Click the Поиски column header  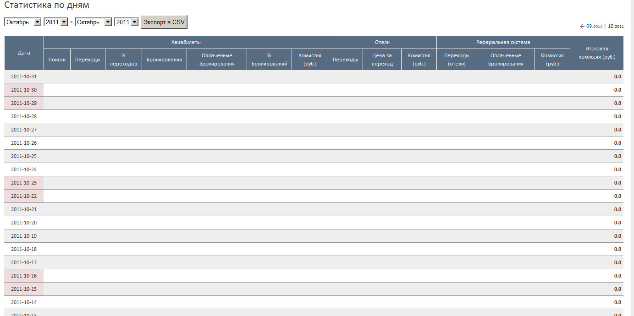point(57,60)
